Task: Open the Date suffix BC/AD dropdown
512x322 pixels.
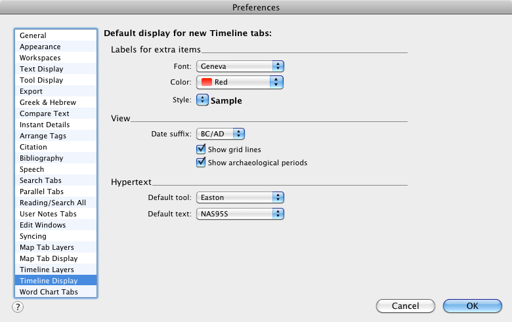Action: pyautogui.click(x=221, y=134)
